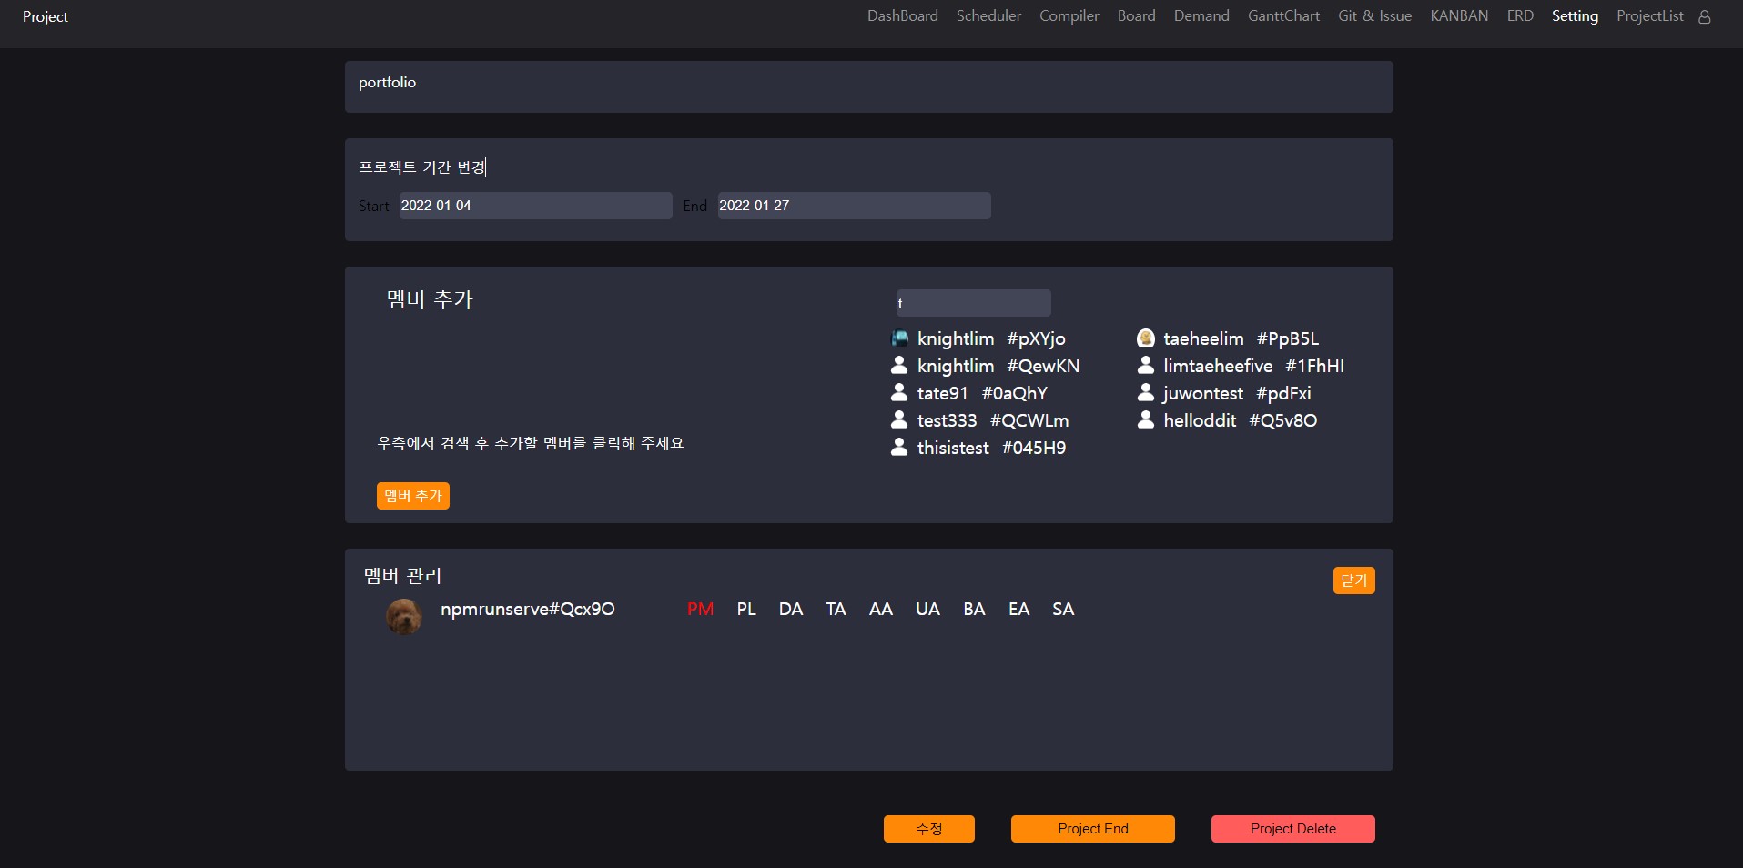Click the 멤버 추가 button
1743x868 pixels.
[412, 496]
